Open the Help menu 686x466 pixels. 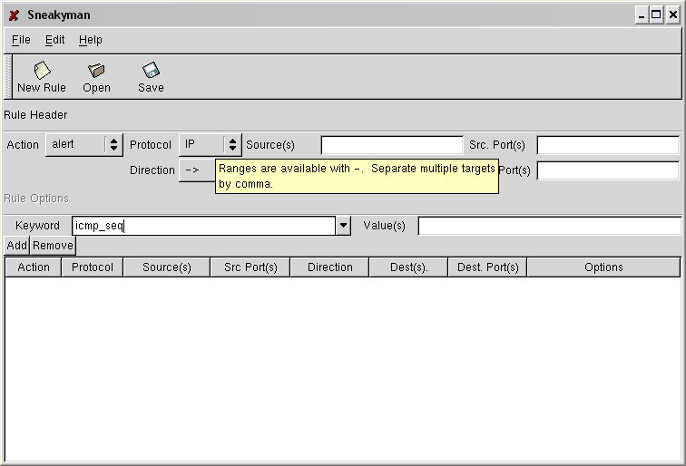click(90, 40)
